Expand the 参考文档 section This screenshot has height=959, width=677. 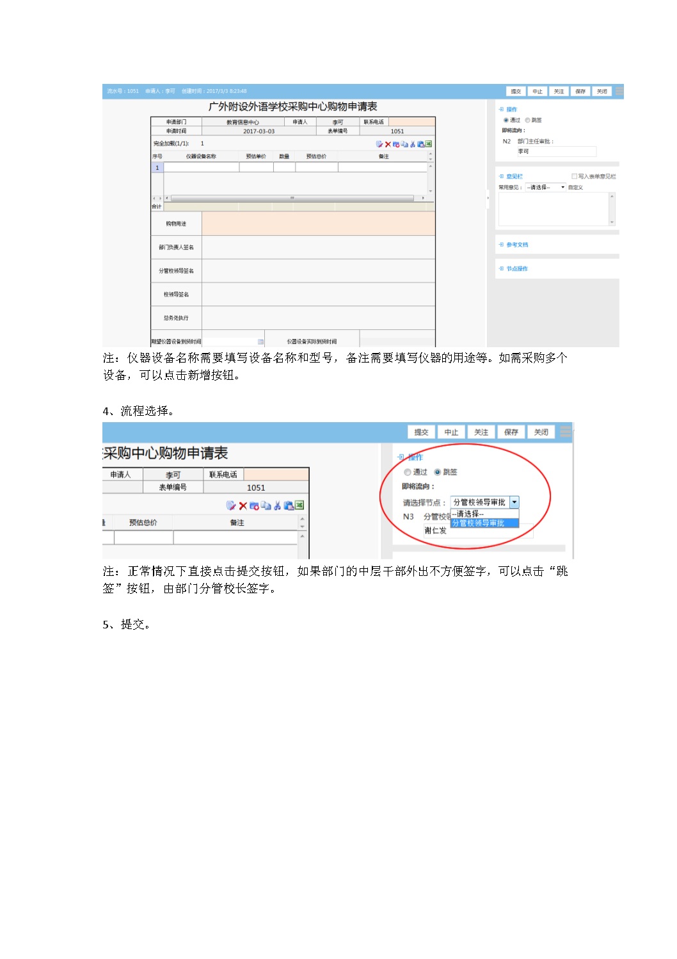coord(517,245)
